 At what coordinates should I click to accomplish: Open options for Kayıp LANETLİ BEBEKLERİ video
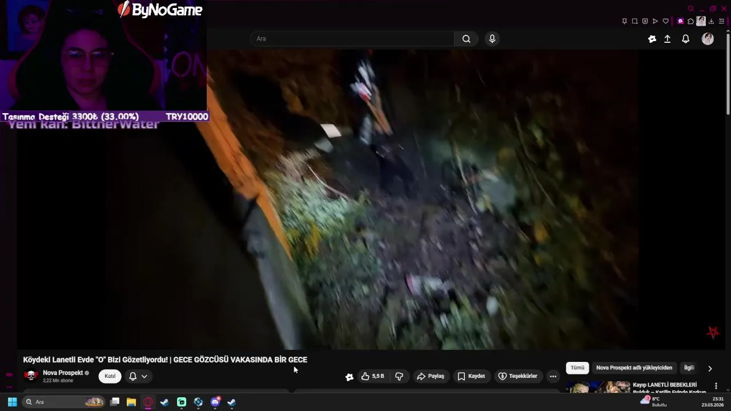point(716,386)
